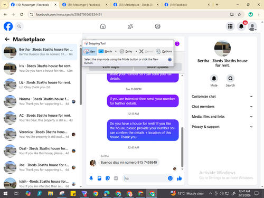
Task: Expand Media, files and links section
Action: 222,117
